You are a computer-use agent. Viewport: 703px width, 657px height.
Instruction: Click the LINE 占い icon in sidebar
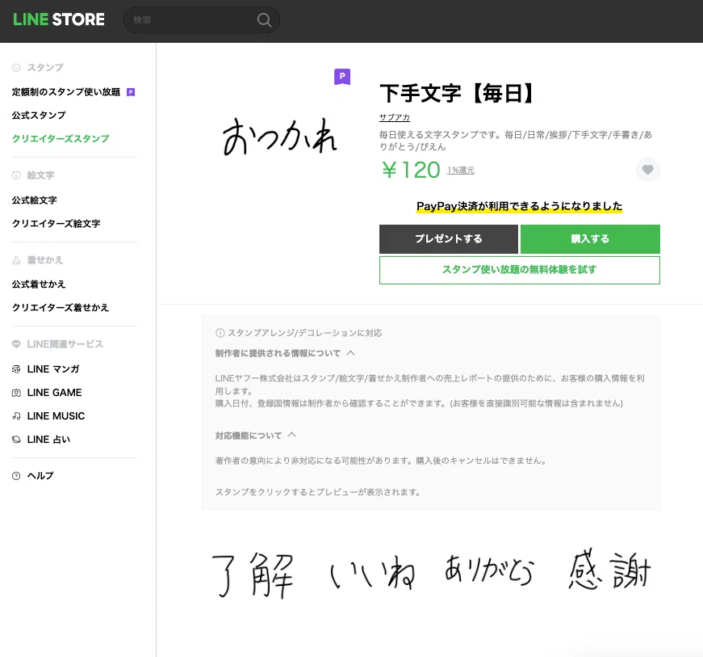(x=16, y=440)
